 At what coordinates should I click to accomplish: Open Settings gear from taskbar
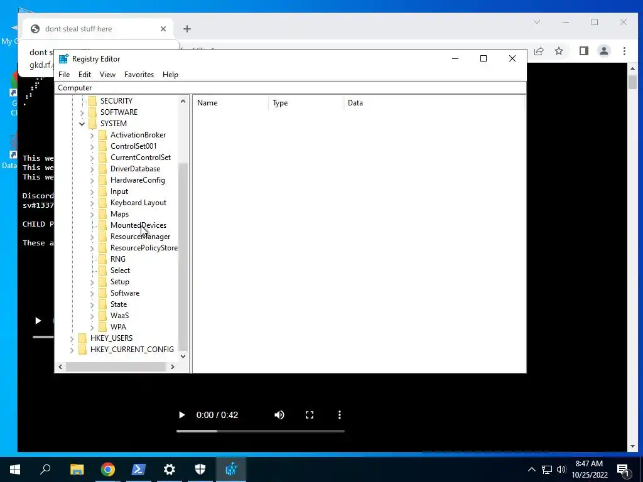170,469
